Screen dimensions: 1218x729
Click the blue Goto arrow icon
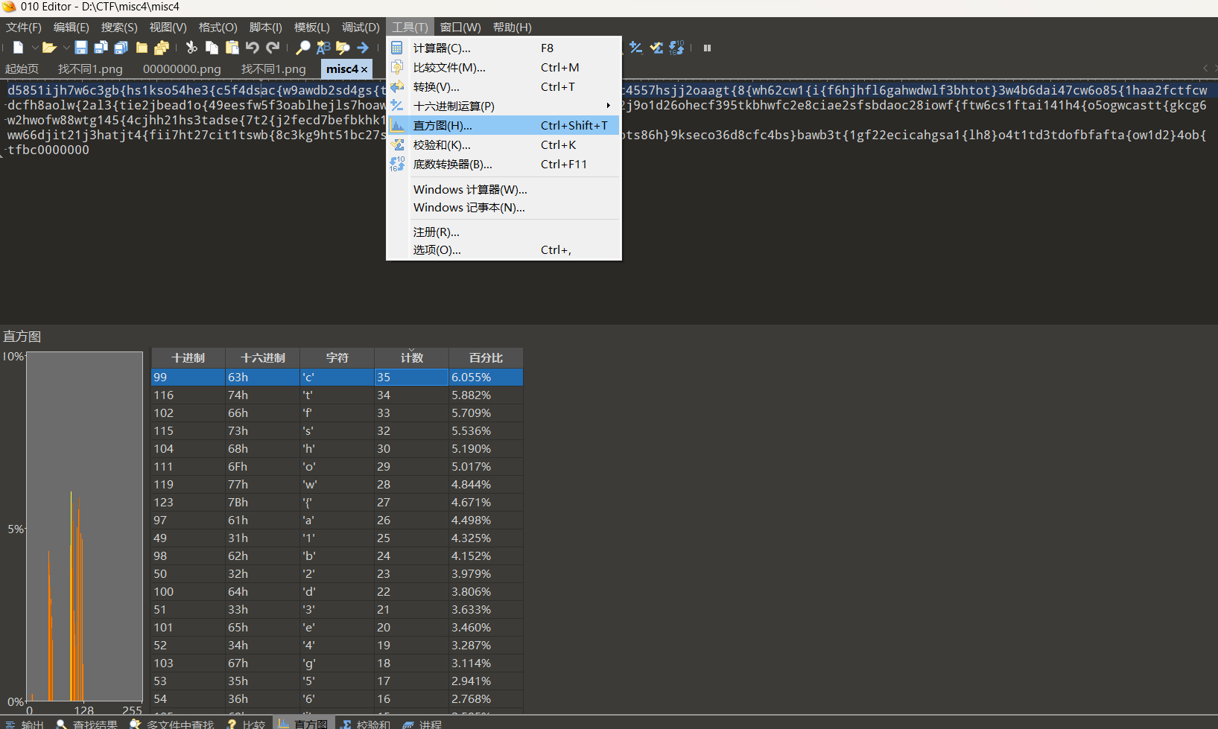[x=363, y=48]
